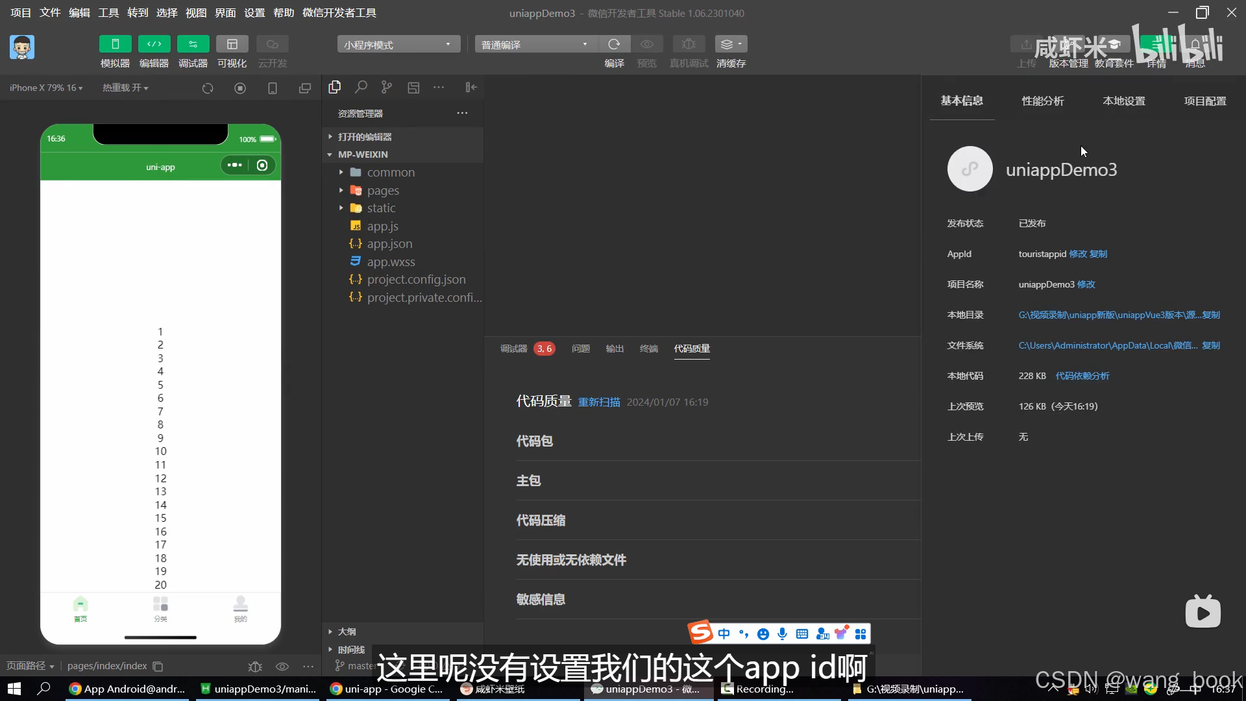Select the source control branch icon
1246x701 pixels.
pyautogui.click(x=387, y=87)
